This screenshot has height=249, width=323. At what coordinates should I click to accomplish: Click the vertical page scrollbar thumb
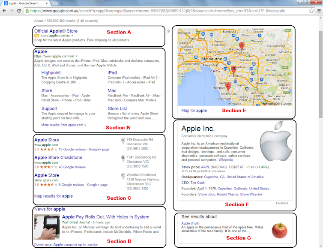321,74
